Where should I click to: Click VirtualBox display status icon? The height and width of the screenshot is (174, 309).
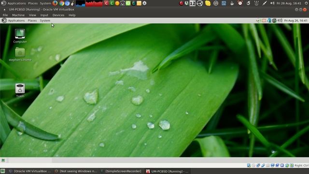272,165
